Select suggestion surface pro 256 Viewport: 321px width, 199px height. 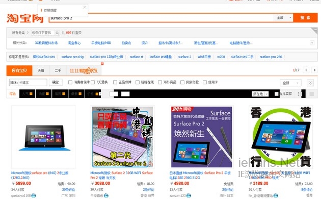pos(271,57)
